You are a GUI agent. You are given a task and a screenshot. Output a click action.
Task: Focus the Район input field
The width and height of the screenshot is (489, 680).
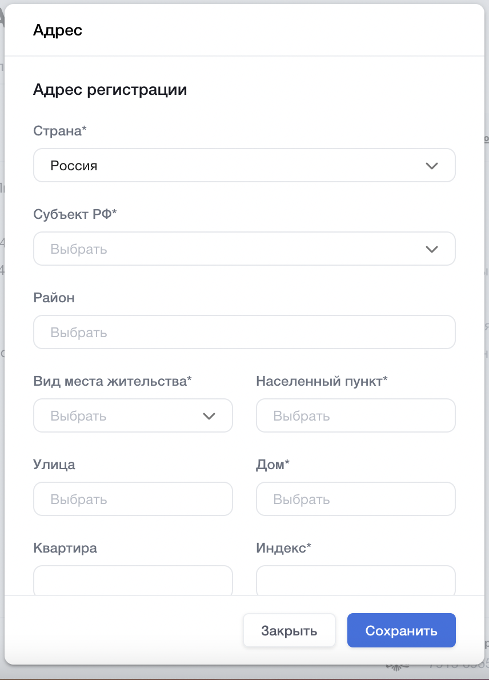(244, 333)
